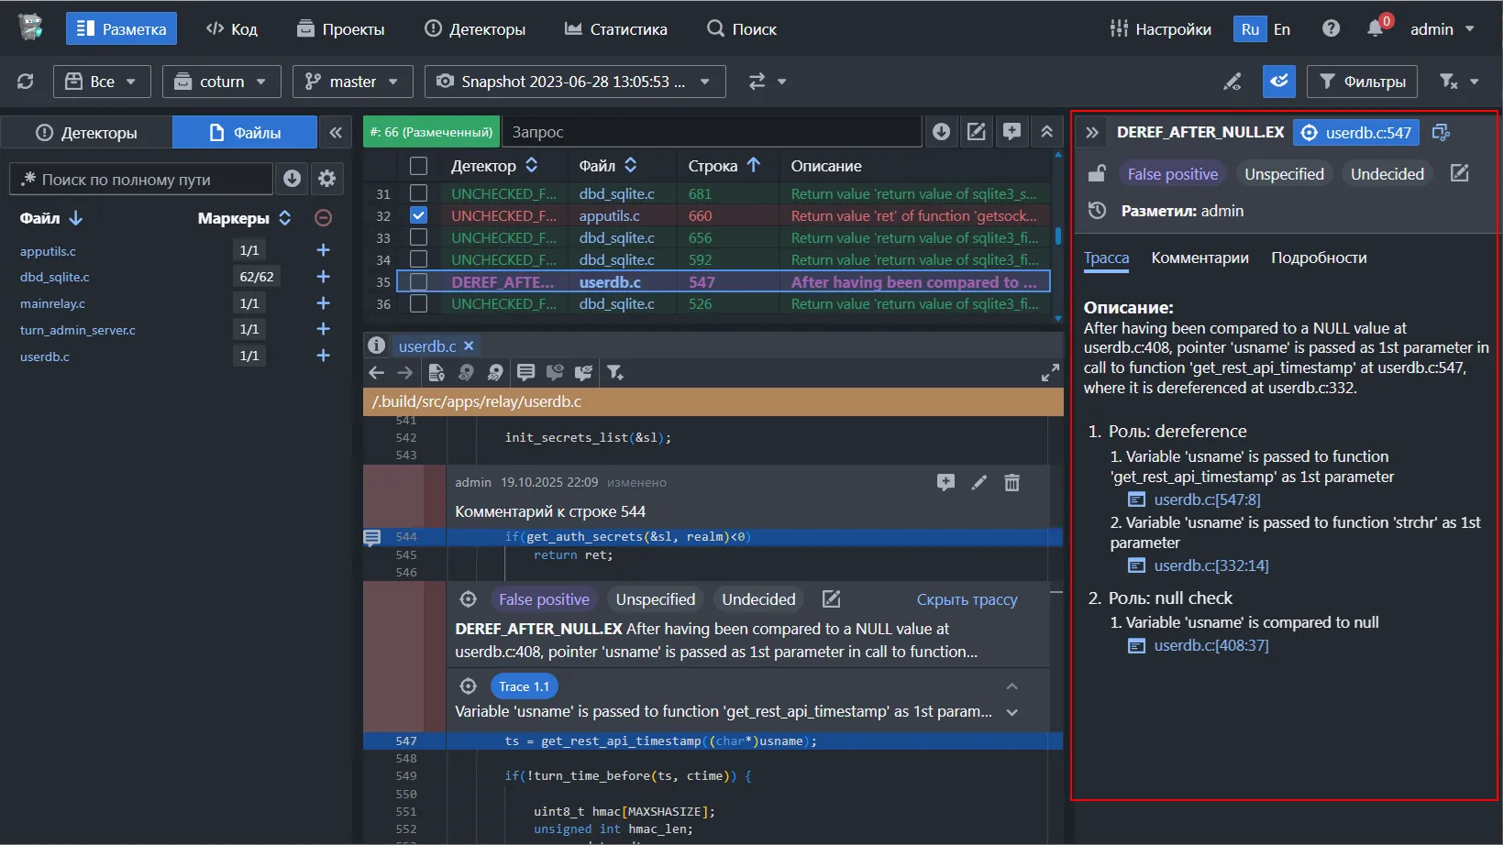Viewport: 1503px width, 845px height.
Task: Open the master branch dropdown
Action: click(352, 82)
